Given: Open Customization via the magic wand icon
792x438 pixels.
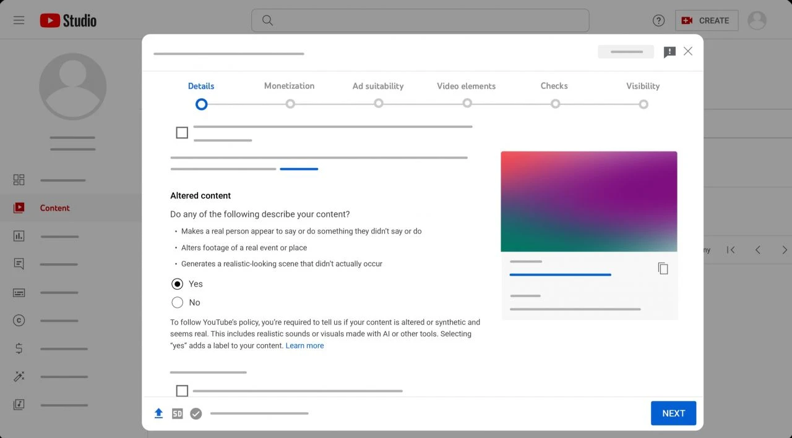Looking at the screenshot, I should [19, 376].
